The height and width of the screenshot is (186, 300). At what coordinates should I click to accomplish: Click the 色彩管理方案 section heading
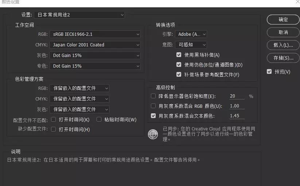pos(29,79)
